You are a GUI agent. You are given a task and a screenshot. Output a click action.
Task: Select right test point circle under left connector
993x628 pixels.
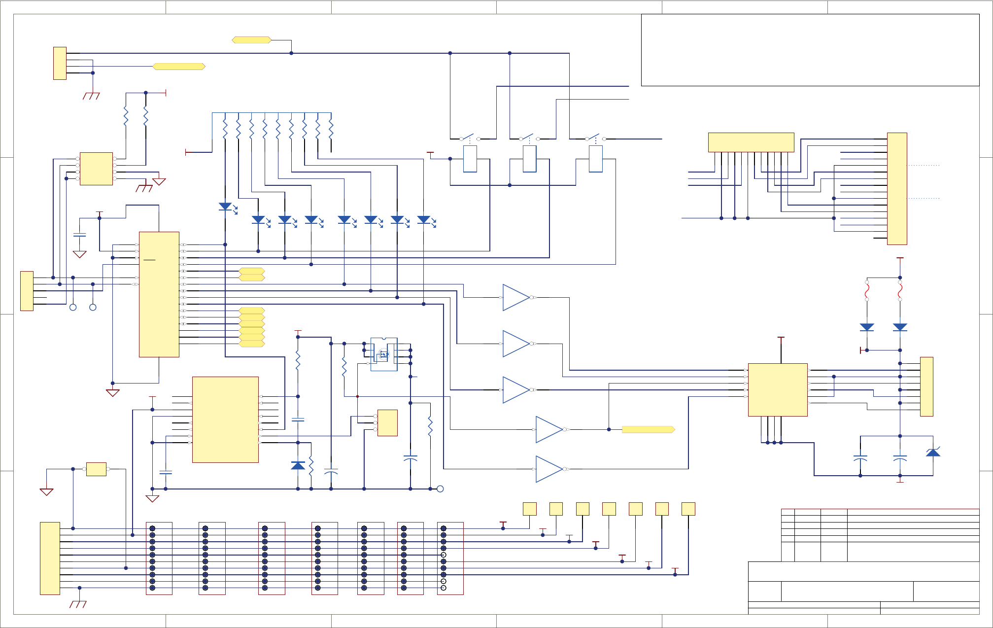pos(93,307)
